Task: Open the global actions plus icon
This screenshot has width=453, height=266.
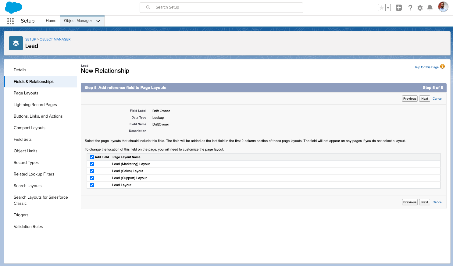Action: click(x=399, y=8)
